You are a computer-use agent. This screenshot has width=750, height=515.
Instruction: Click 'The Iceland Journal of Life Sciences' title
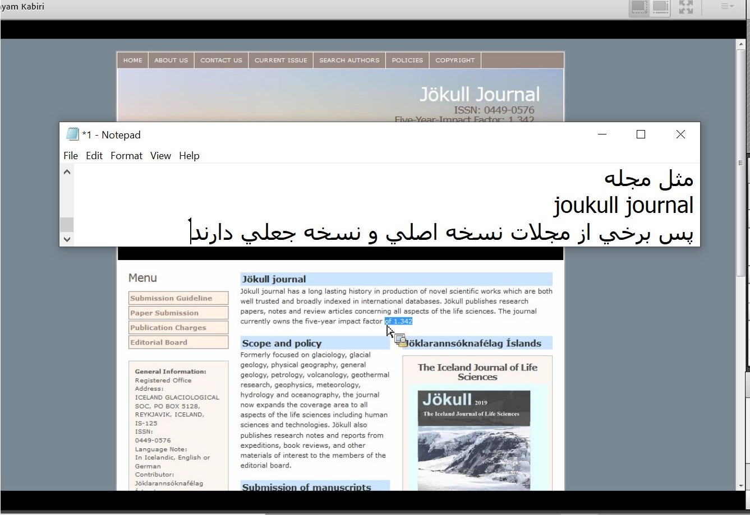tap(477, 372)
